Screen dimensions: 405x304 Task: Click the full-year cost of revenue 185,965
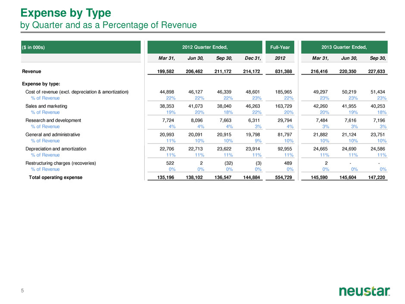283,92
